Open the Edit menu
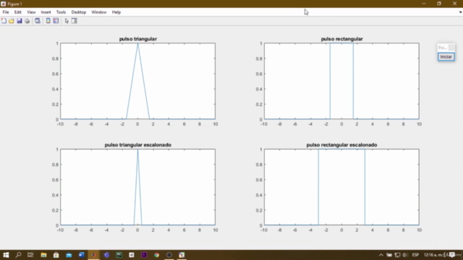 (x=17, y=12)
